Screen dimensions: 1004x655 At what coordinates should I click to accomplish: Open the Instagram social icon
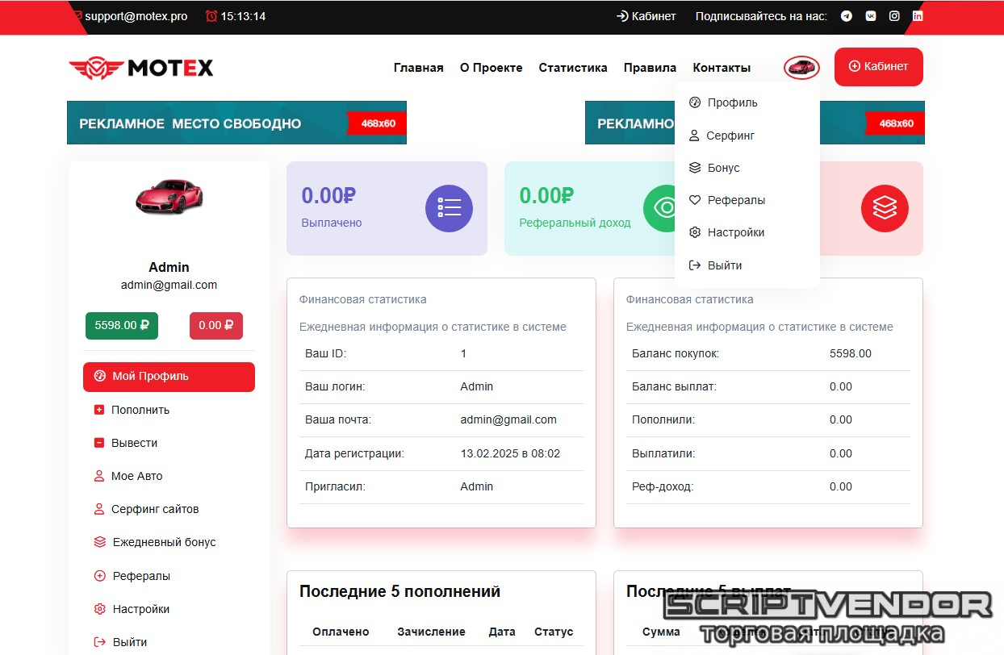[x=894, y=16]
